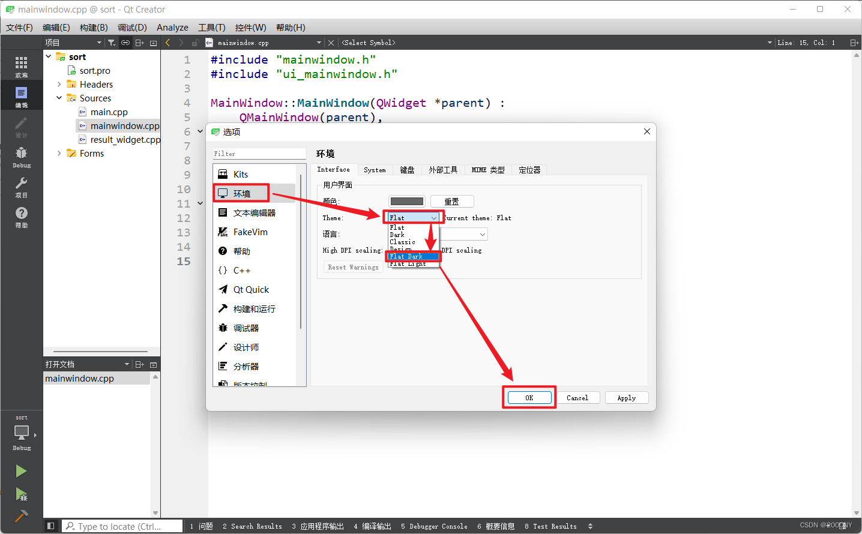Expand the Forms folder

[x=59, y=154]
